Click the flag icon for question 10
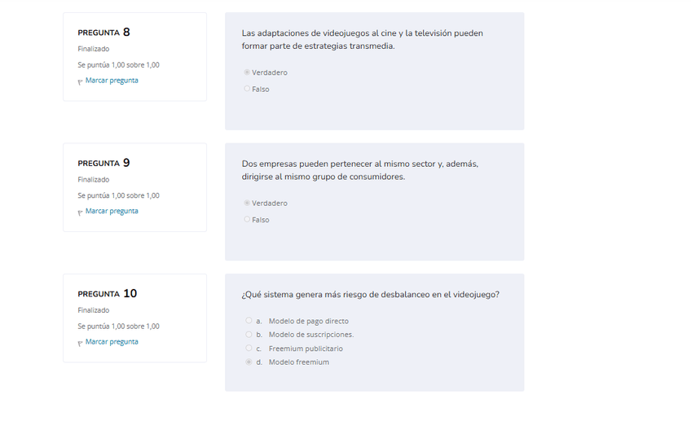This screenshot has width=691, height=421. (x=80, y=343)
